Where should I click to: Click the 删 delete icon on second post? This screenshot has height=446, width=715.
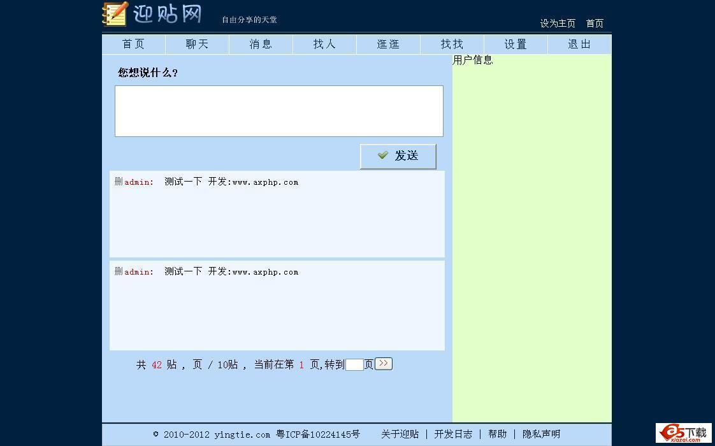[119, 271]
